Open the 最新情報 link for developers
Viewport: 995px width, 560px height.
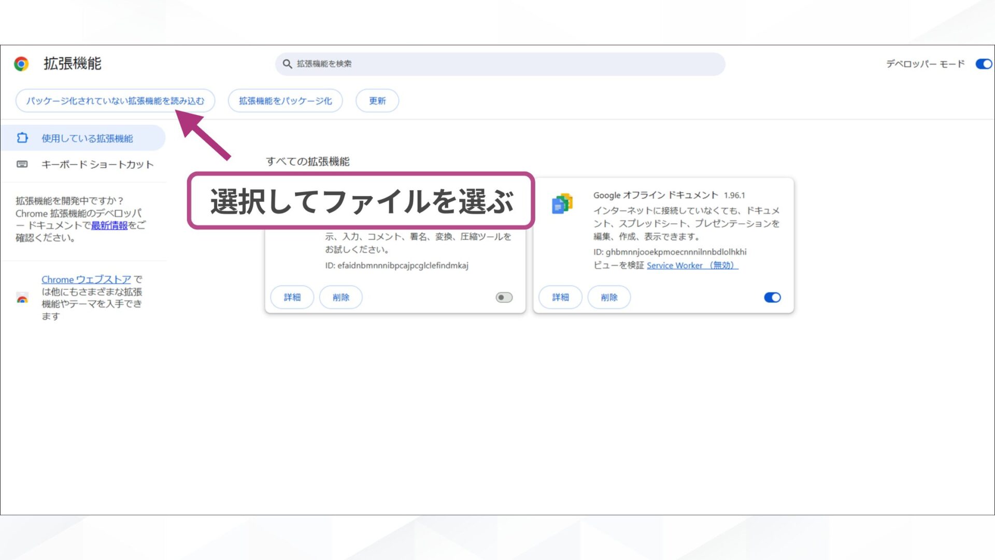pyautogui.click(x=110, y=226)
